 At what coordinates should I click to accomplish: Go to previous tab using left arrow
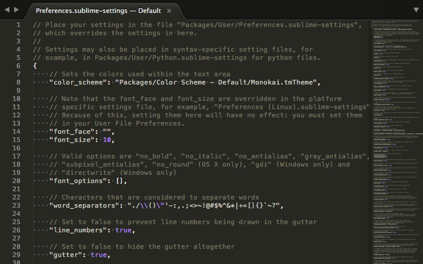coord(7,10)
